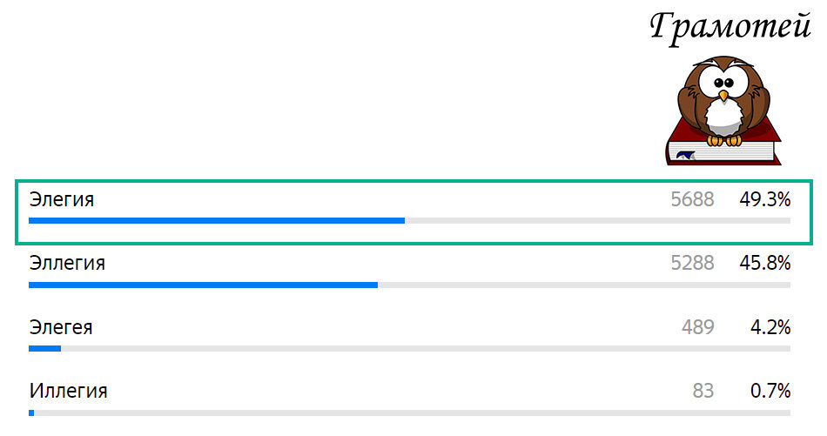827x436 pixels.
Task: Click the 0.7% percentage label
Action: click(x=770, y=391)
